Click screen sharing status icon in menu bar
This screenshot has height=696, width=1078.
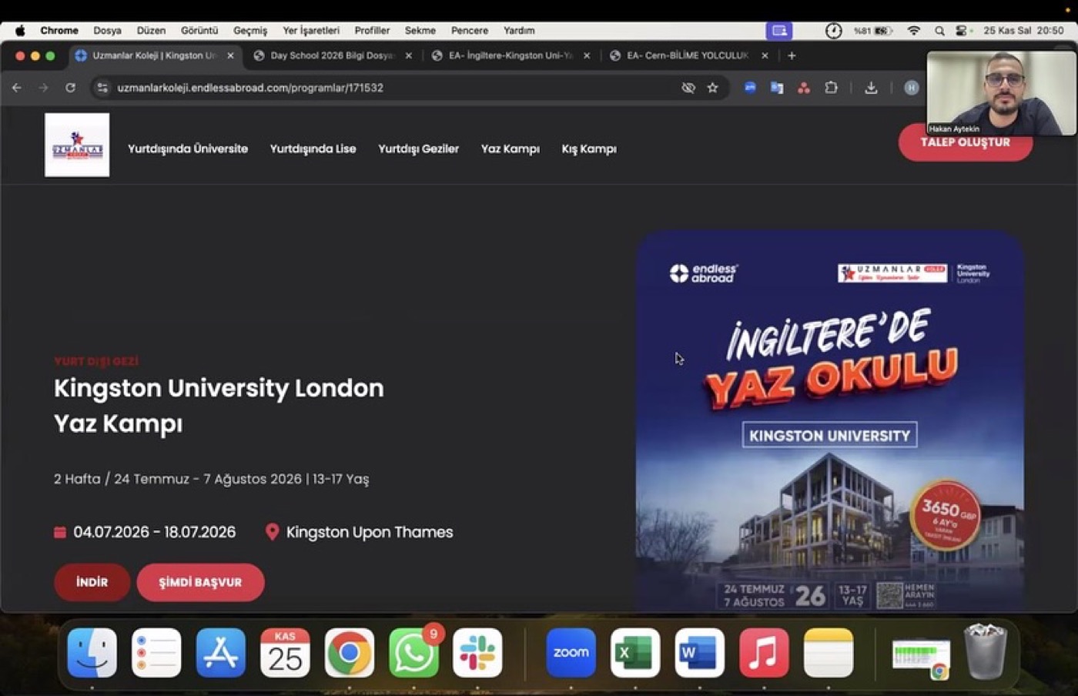779,31
